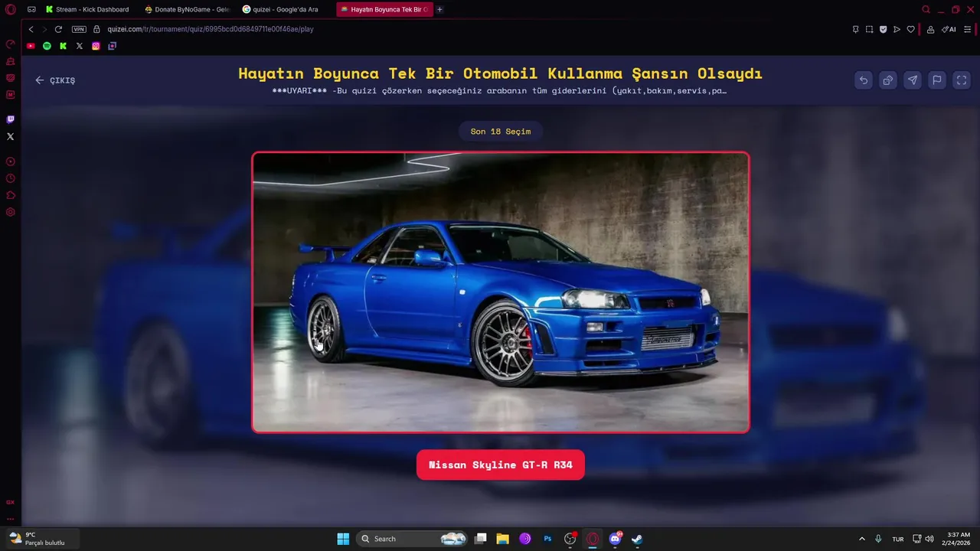Open the profile account icon
Viewport: 980px width, 551px height.
click(x=930, y=29)
